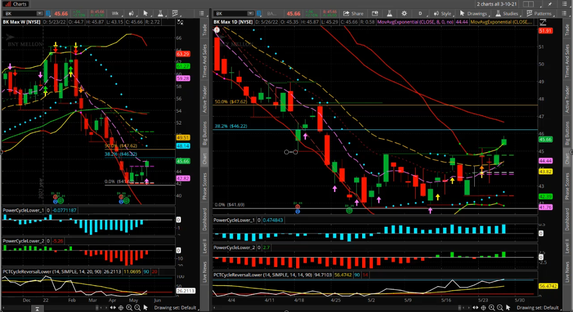The image size is (573, 312).
Task: Open left chart Drawings cursor icon
Action: click(x=146, y=13)
